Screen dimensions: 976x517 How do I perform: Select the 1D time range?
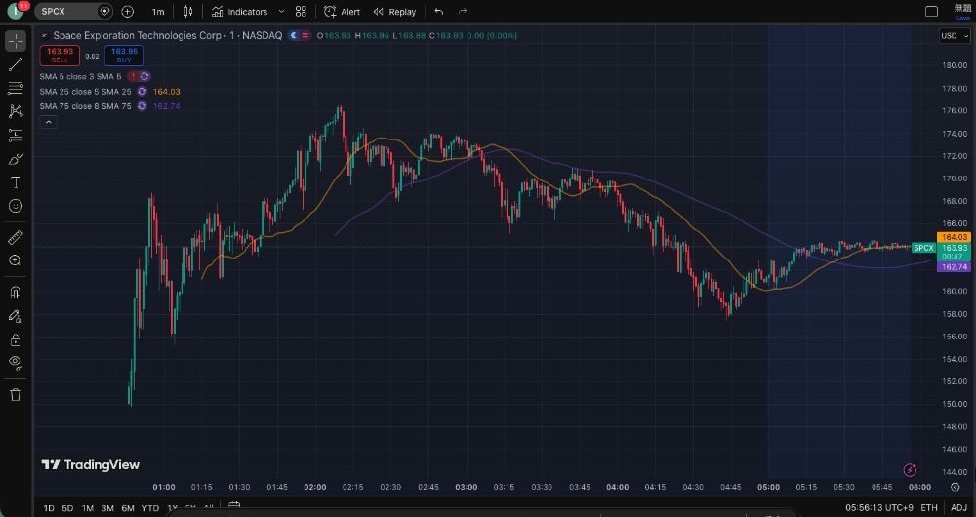(x=49, y=508)
